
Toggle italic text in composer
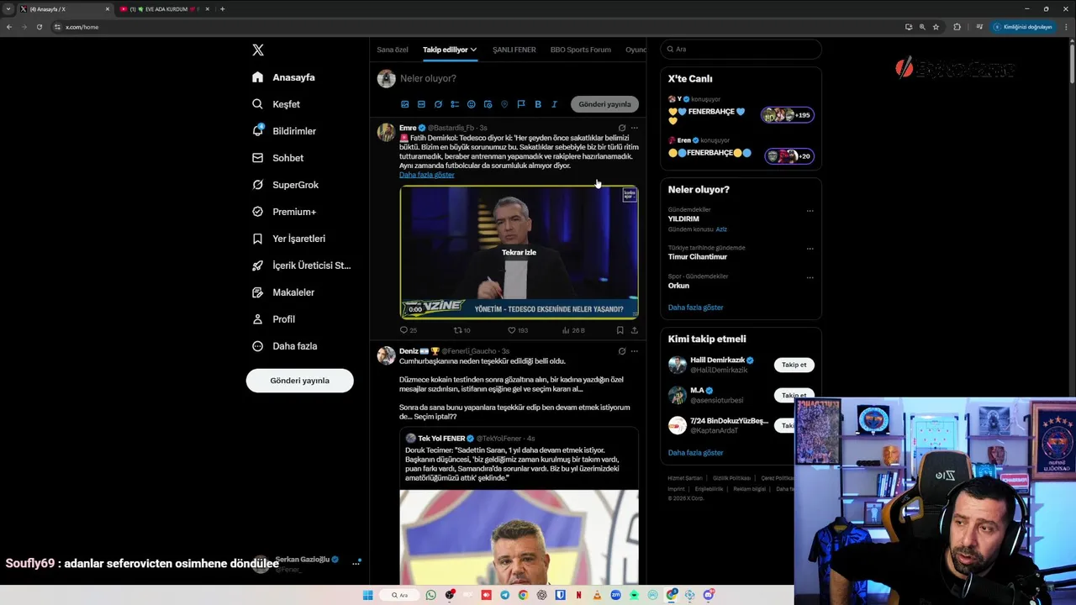click(554, 104)
